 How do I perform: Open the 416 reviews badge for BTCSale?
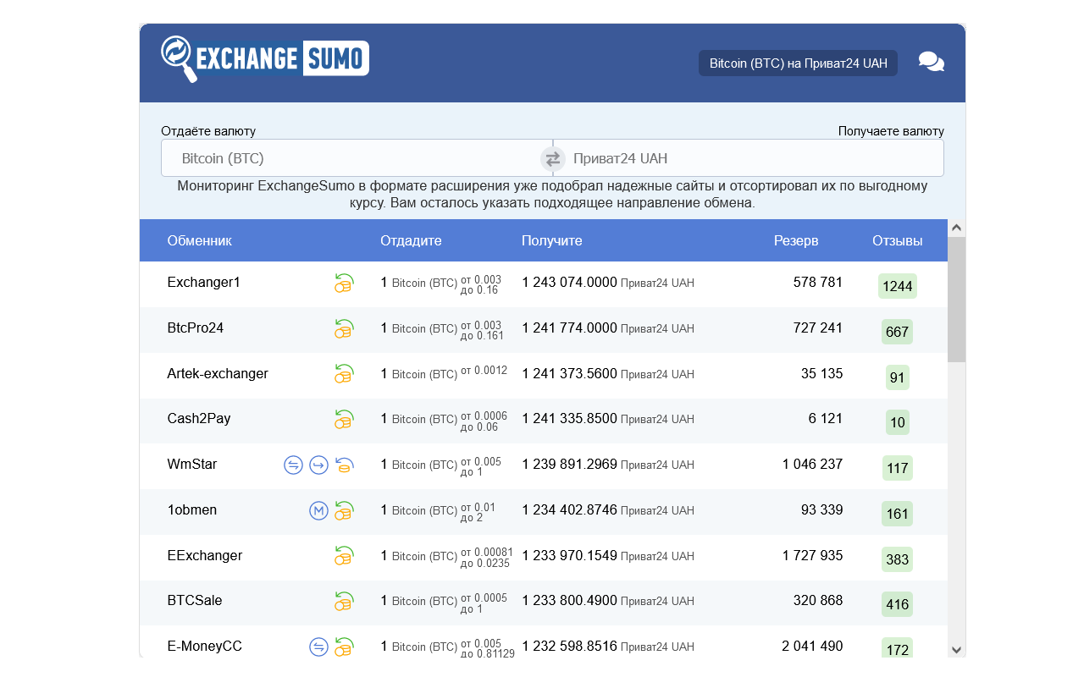[x=898, y=604]
